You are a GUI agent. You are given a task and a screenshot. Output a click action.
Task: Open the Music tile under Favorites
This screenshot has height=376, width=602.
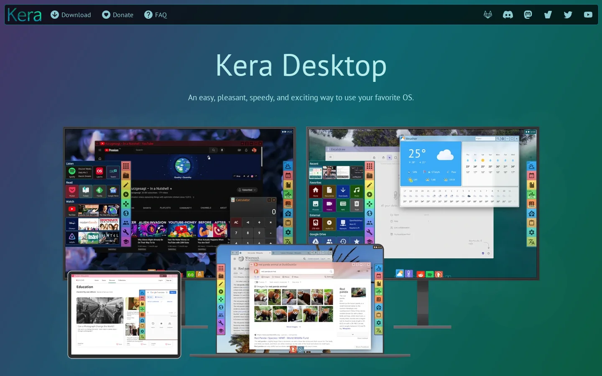point(357,191)
